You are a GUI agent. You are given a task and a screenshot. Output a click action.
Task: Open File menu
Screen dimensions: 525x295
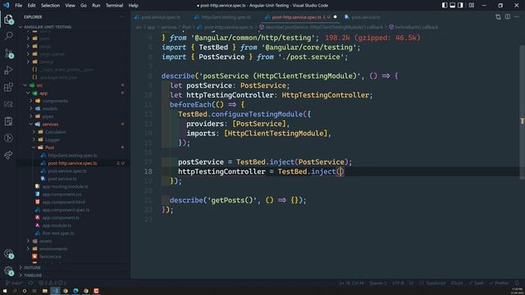coord(19,6)
